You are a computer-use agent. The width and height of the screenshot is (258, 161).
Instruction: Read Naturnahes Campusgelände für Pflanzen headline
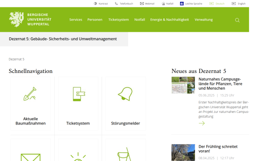coord(220,84)
